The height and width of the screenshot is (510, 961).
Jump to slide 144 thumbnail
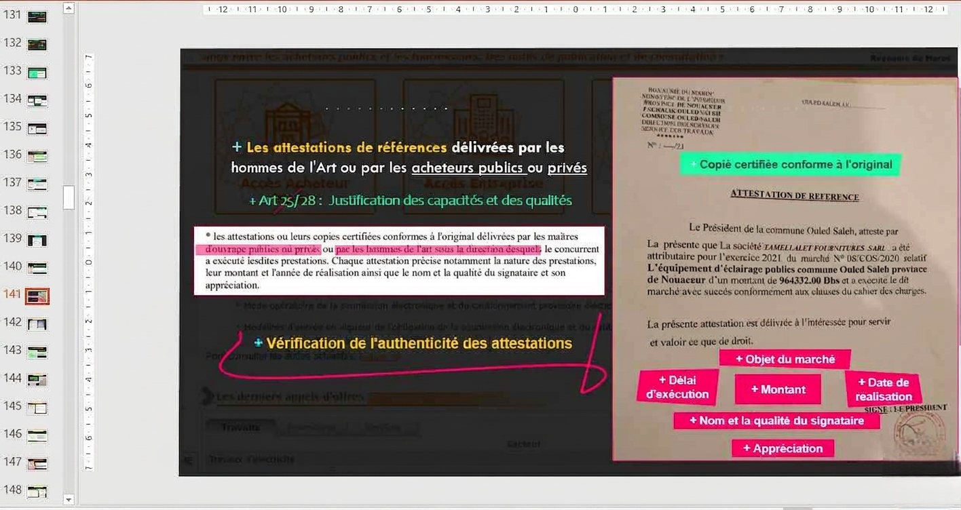tap(37, 380)
